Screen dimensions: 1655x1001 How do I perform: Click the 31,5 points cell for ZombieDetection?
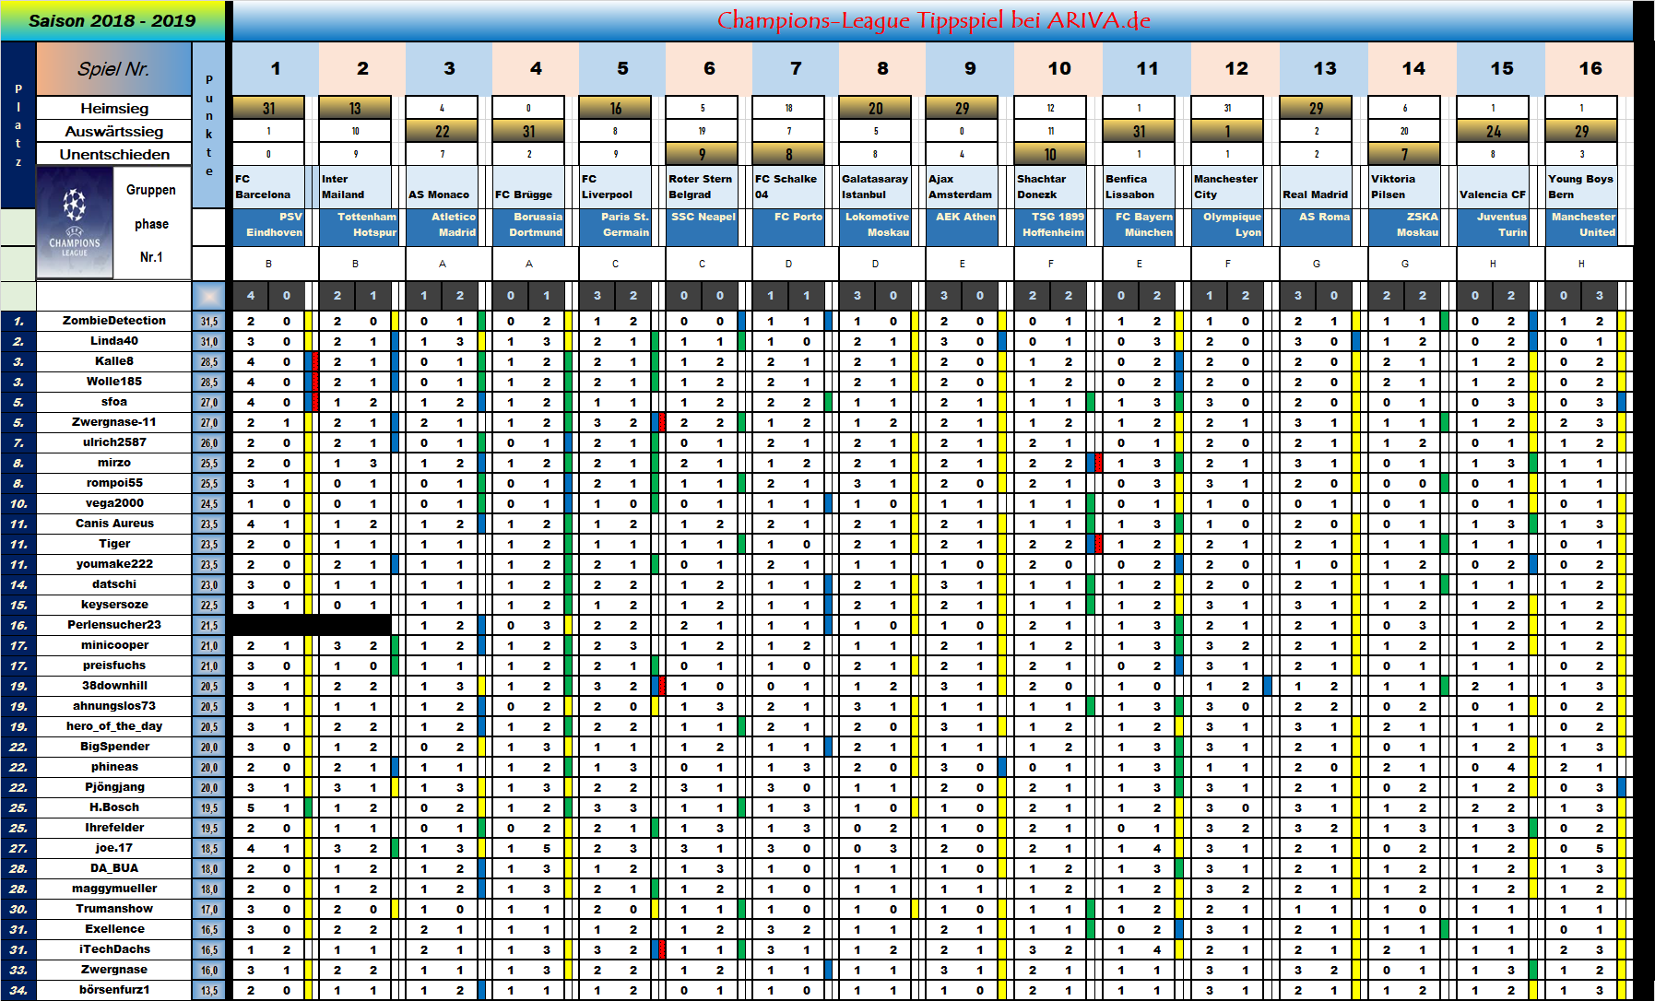click(x=209, y=322)
